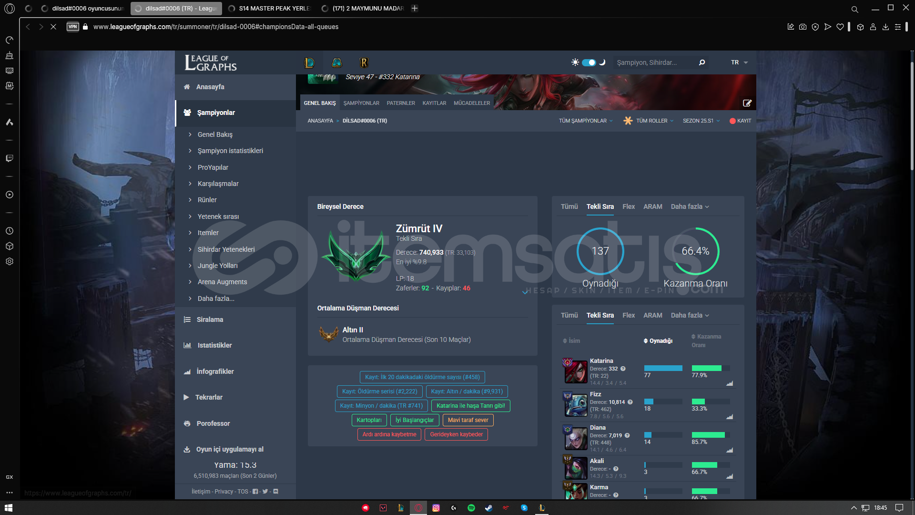Sort champions by Kazanma Oranı column

coord(706,340)
